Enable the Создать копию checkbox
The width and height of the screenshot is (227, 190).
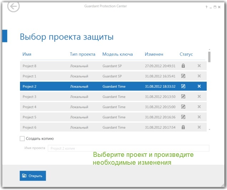click(22, 139)
